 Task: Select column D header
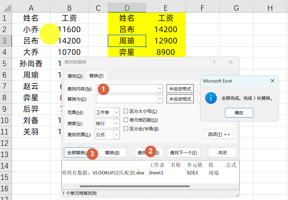click(127, 8)
